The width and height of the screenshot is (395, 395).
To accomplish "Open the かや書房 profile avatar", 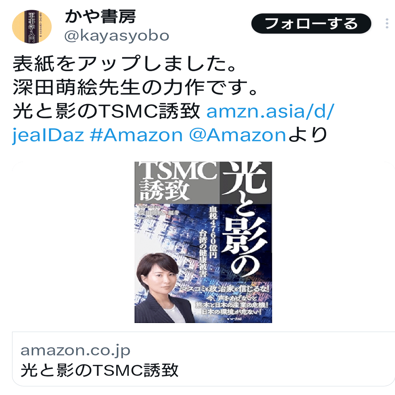I will [32, 27].
